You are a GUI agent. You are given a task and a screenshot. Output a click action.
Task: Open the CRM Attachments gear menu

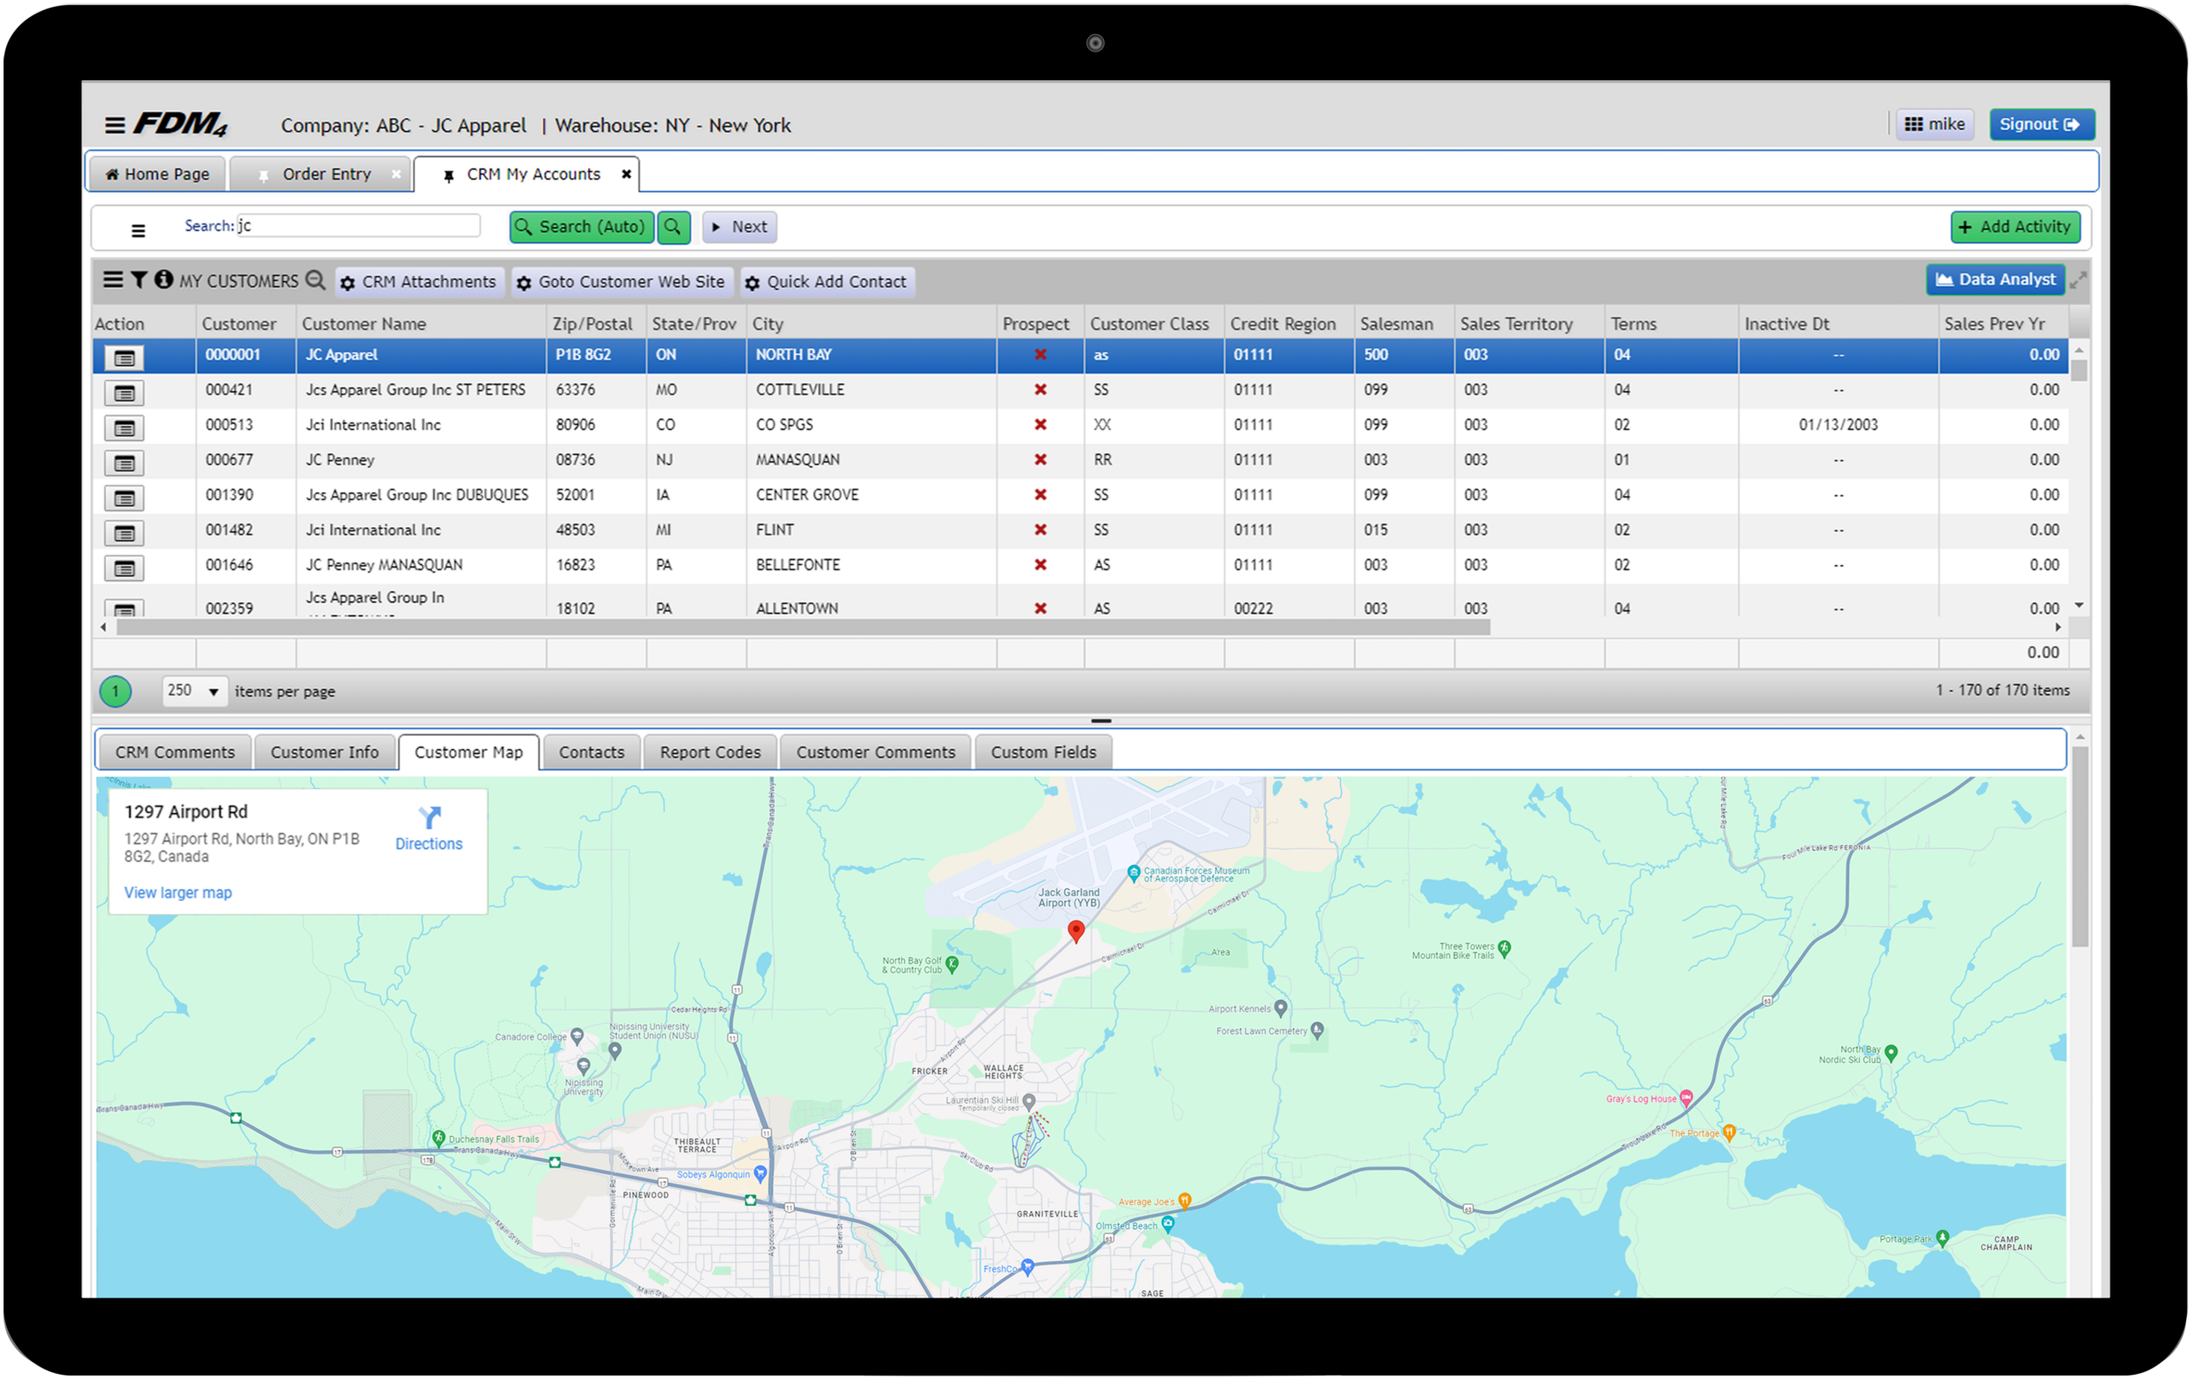tap(420, 282)
